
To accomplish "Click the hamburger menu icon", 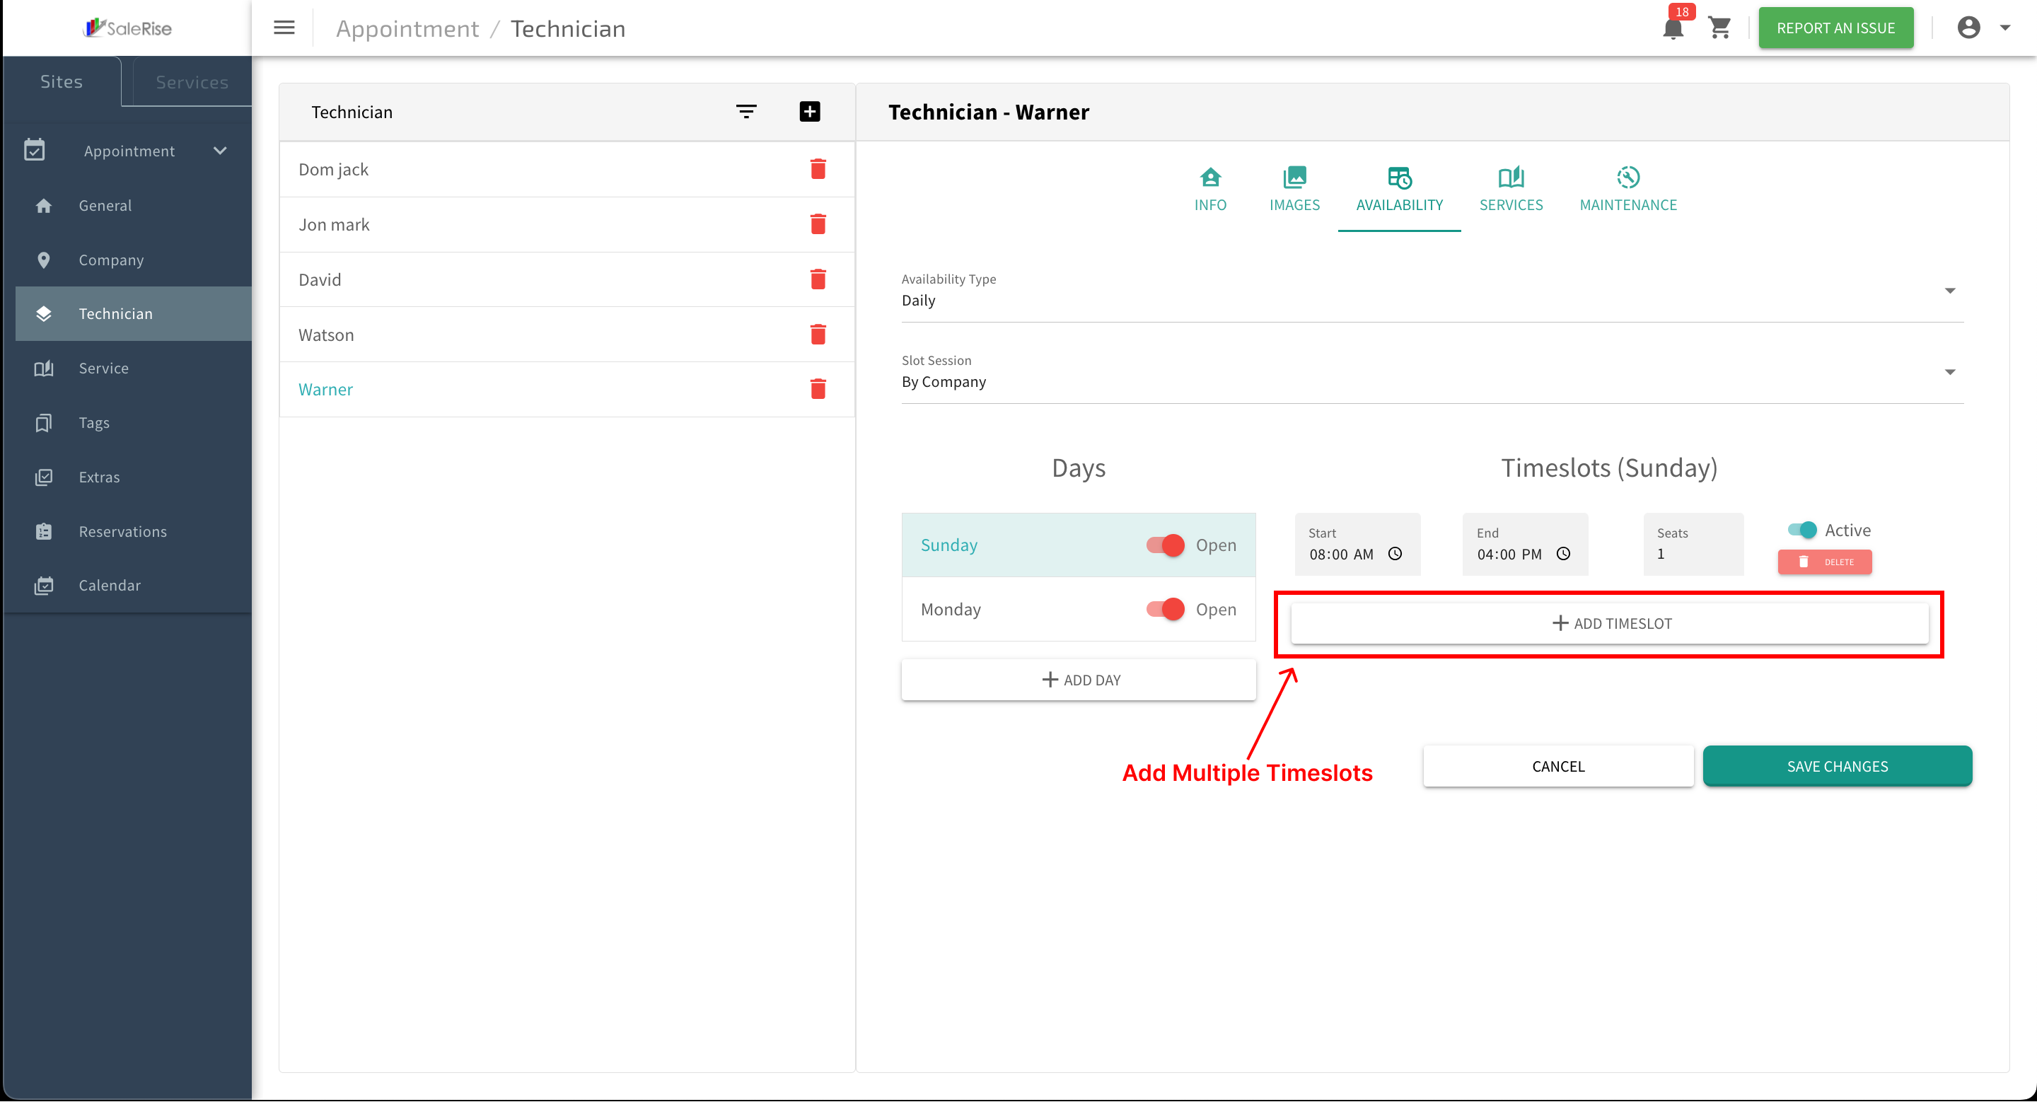I will 284,28.
